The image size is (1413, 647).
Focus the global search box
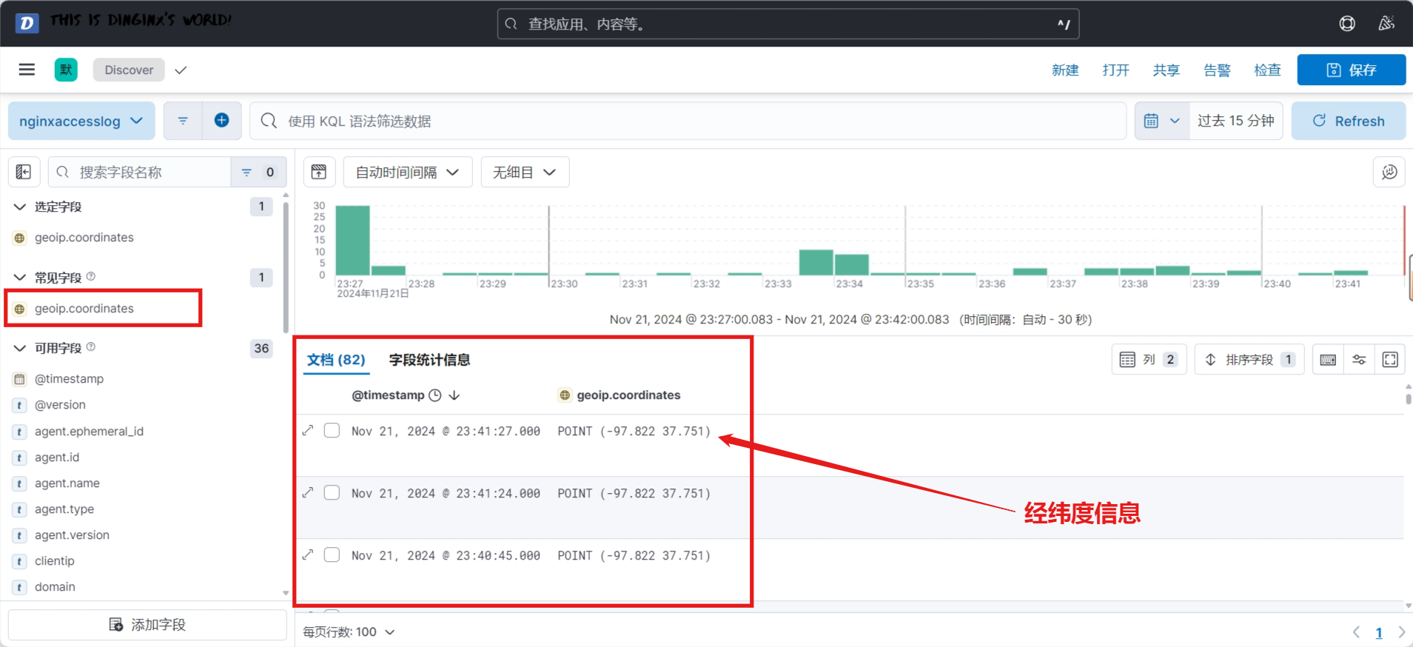788,24
